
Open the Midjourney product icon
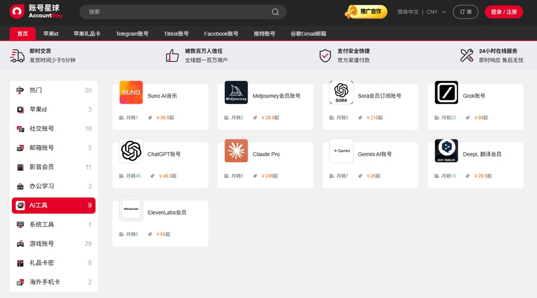[x=236, y=92]
